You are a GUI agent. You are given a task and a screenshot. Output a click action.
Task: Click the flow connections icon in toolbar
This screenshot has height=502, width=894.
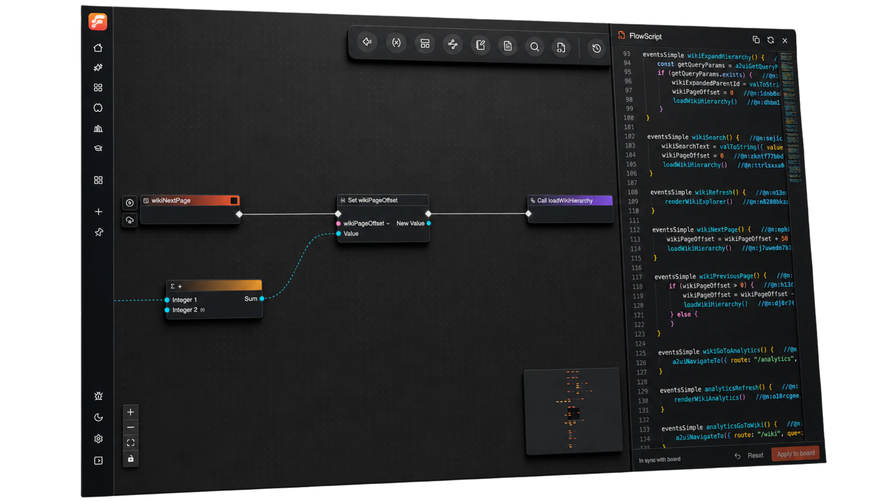pyautogui.click(x=453, y=45)
